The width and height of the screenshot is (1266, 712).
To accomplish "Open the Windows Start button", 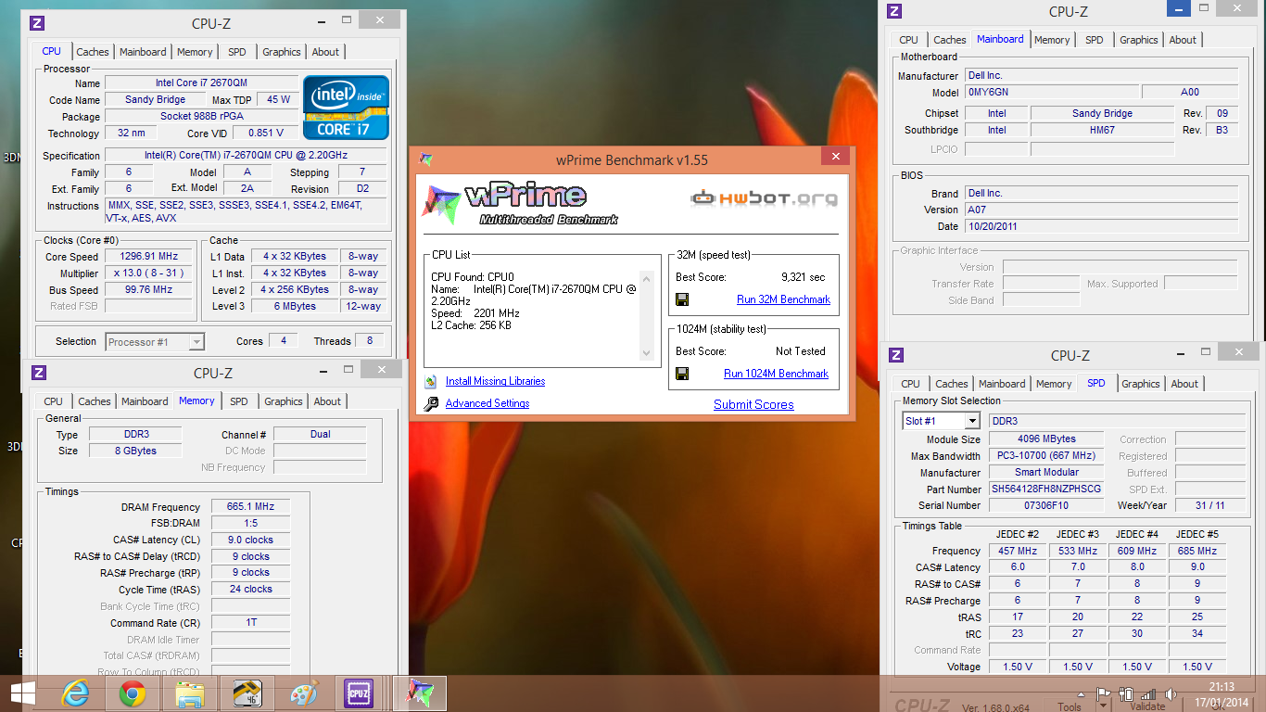I will [x=22, y=693].
